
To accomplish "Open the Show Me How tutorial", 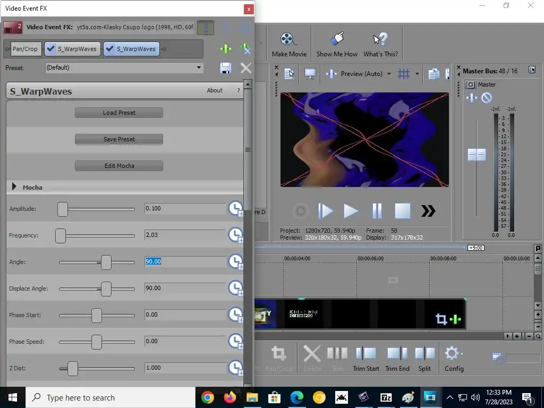I will [x=336, y=45].
